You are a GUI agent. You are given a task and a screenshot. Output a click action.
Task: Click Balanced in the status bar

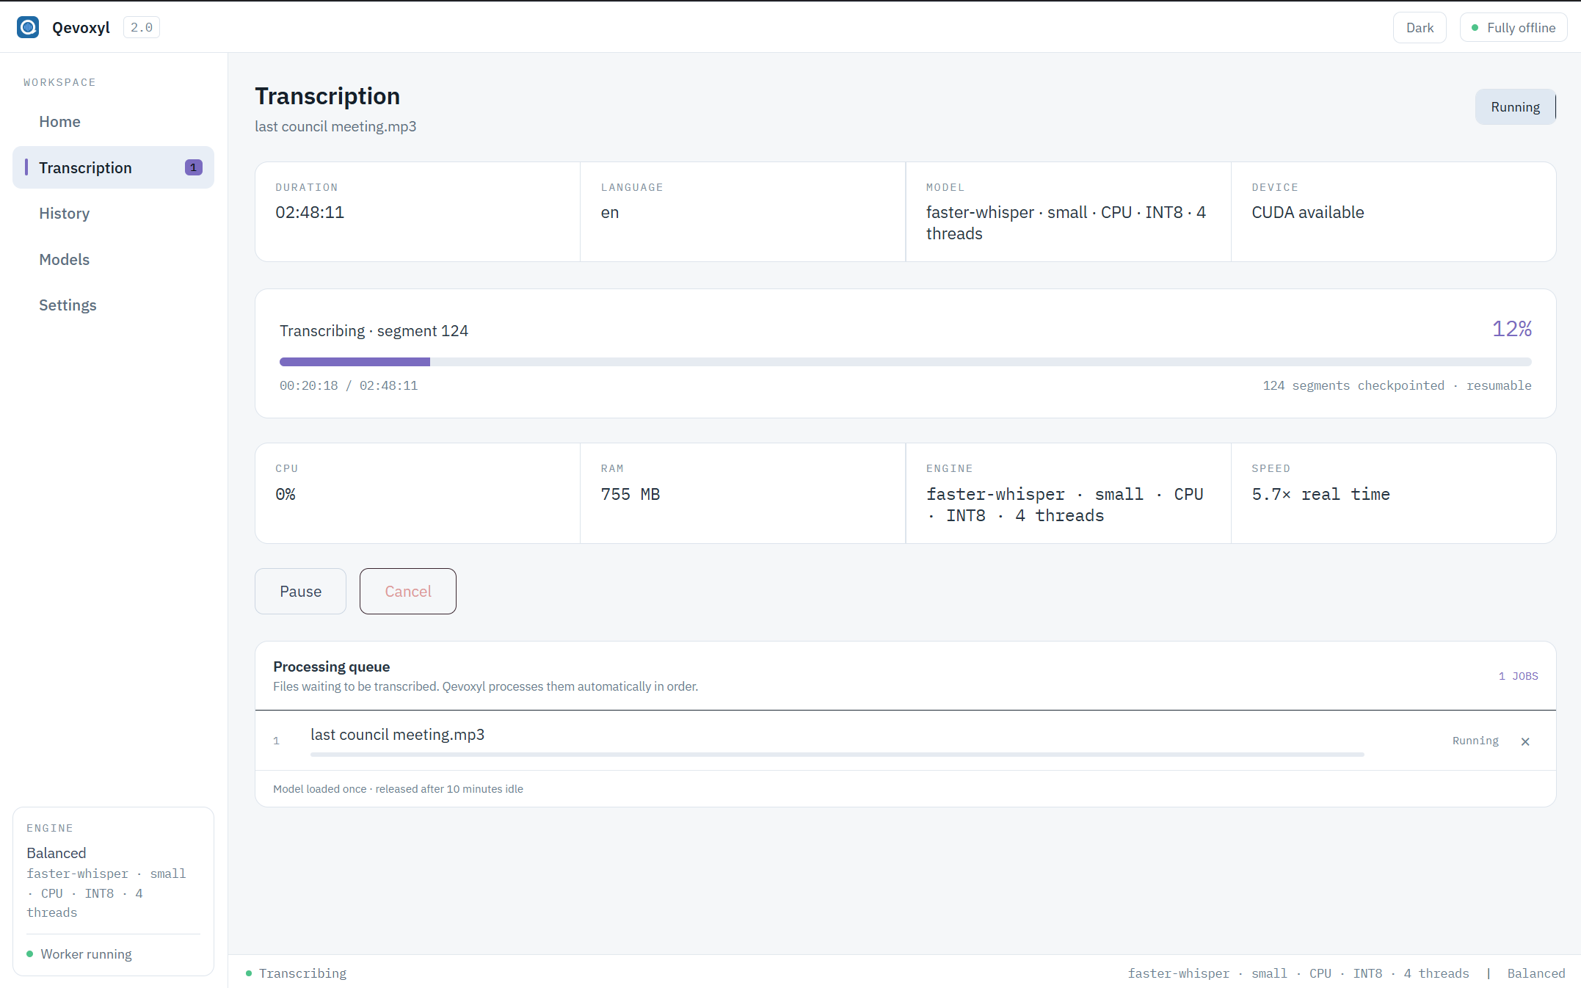[x=1536, y=973]
